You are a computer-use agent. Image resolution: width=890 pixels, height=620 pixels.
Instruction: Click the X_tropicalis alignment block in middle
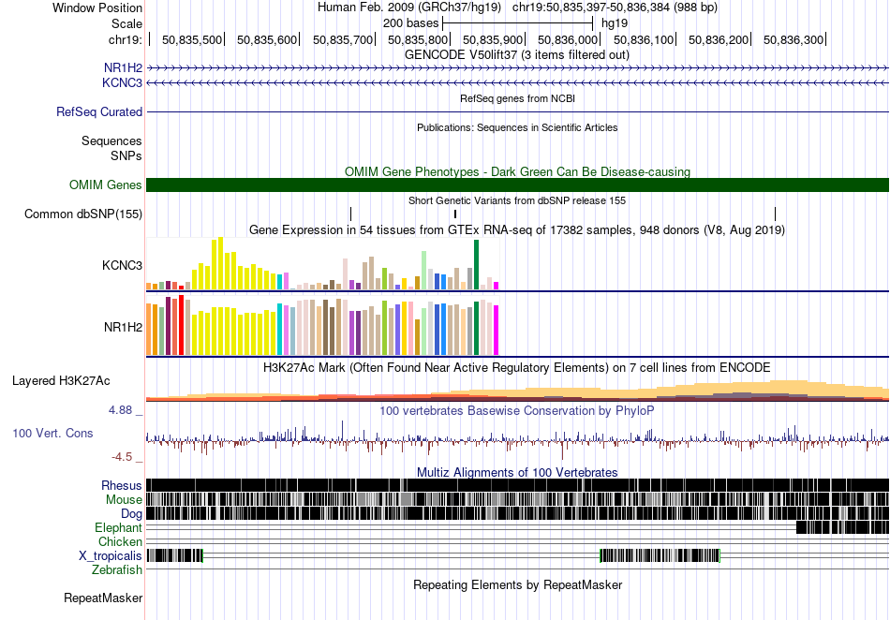[x=660, y=556]
